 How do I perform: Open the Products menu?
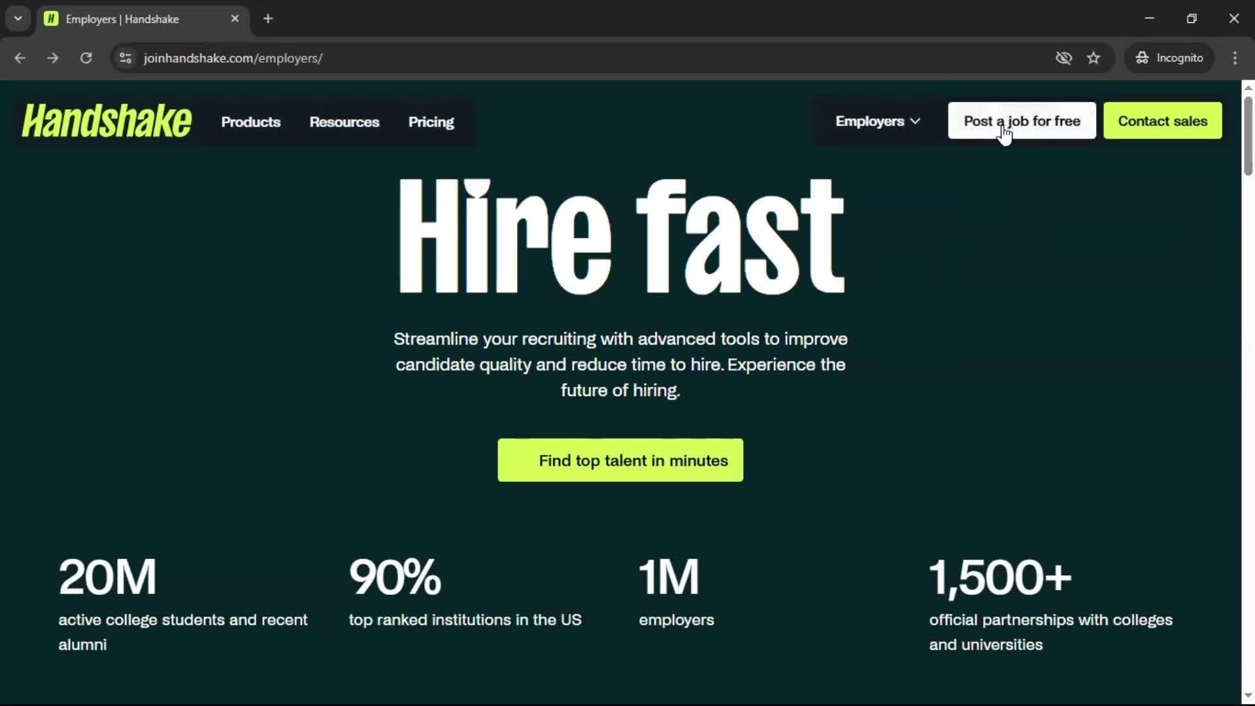coord(250,122)
